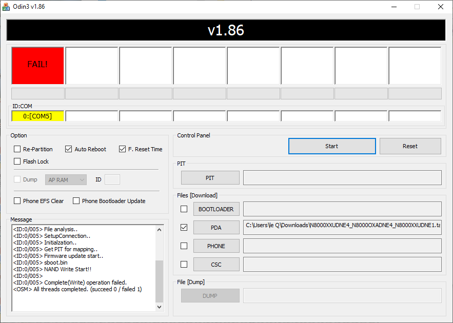The width and height of the screenshot is (453, 323).
Task: Click the CSC browse button
Action: point(216,265)
